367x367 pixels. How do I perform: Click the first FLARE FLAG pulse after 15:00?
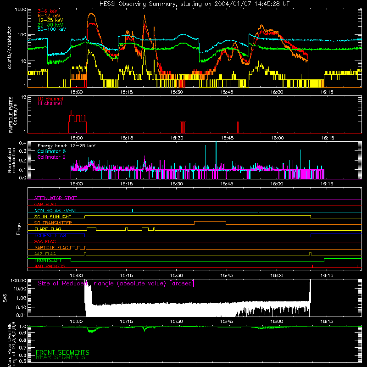(x=91, y=228)
